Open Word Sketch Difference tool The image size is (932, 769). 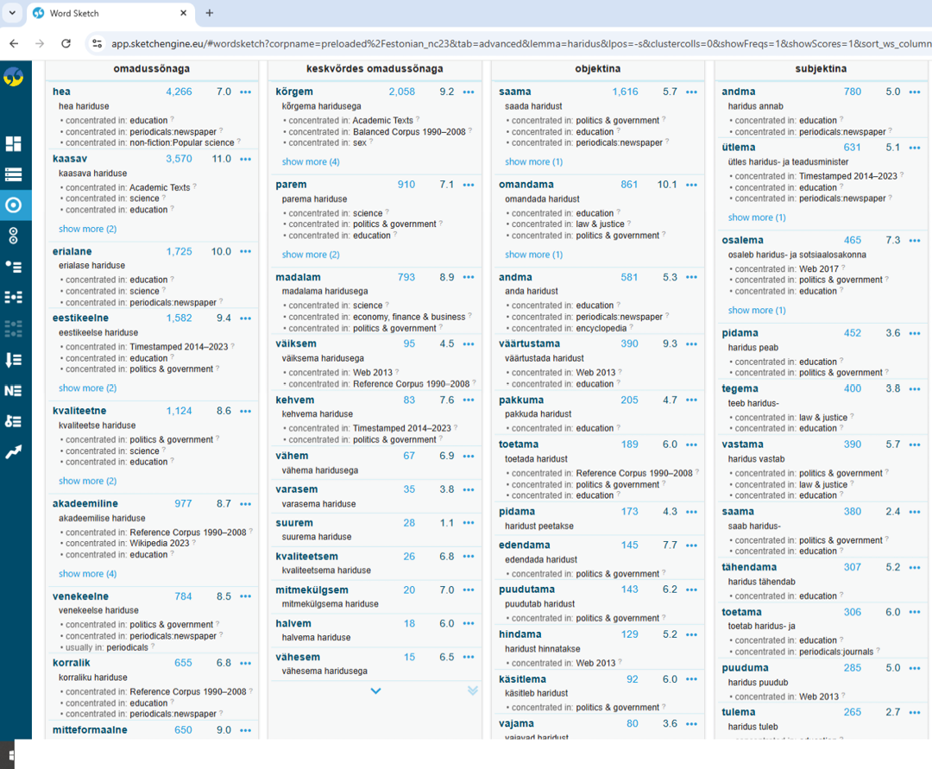point(13,236)
